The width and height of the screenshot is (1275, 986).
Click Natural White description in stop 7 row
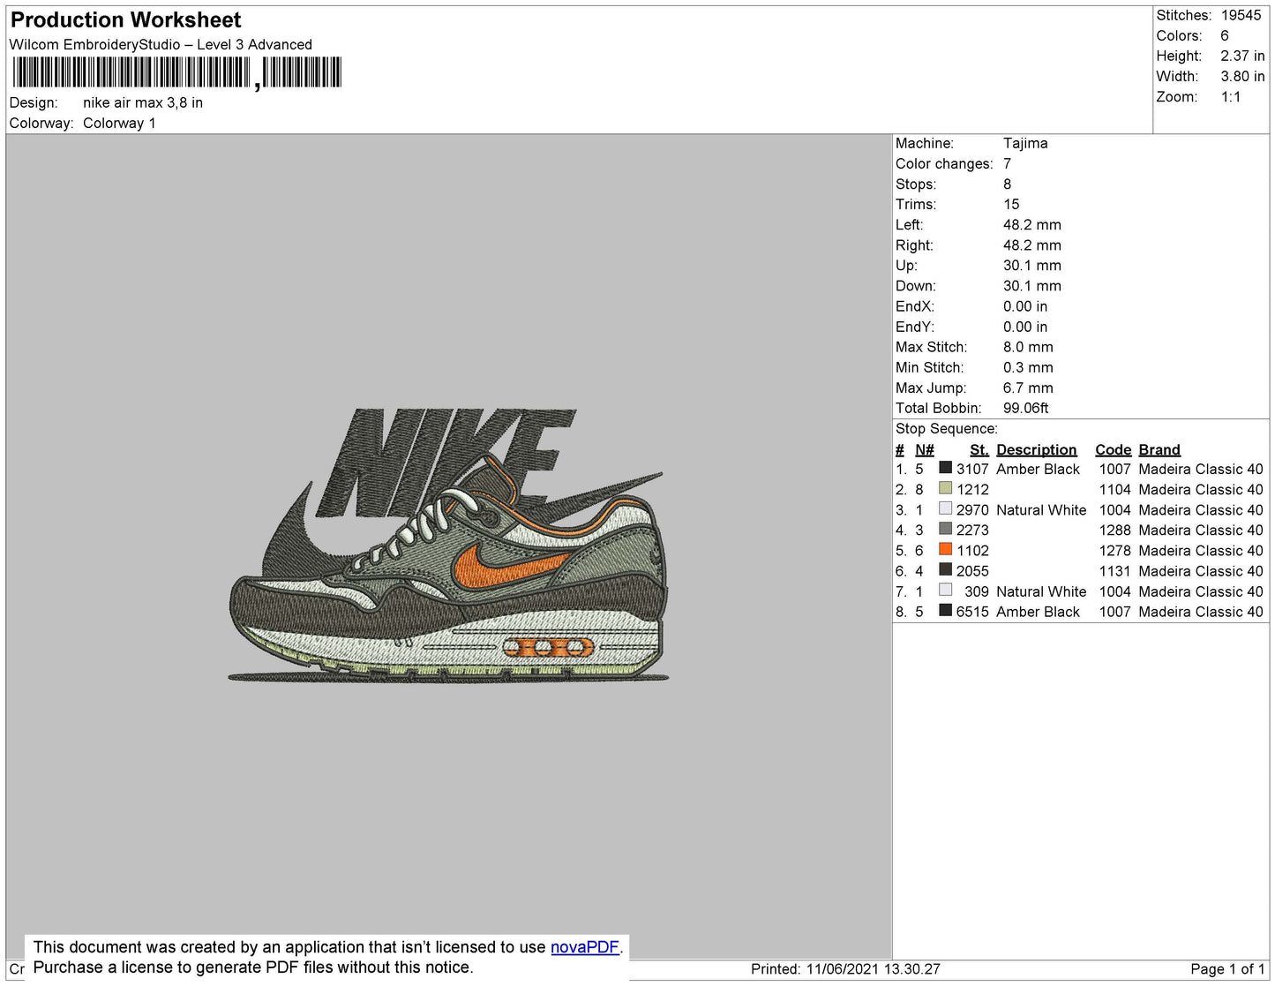[x=1041, y=591]
